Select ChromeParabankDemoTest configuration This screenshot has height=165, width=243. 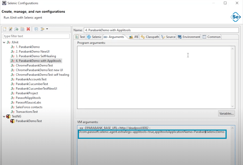click(34, 66)
